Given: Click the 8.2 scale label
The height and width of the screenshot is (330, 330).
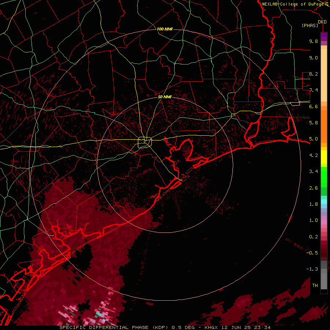Looking at the screenshot, I should click(x=313, y=74).
